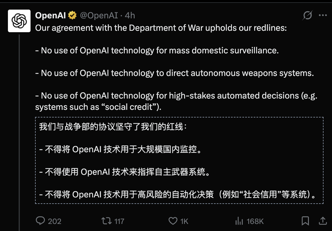Click the repost arrows icon

[x=106, y=221]
